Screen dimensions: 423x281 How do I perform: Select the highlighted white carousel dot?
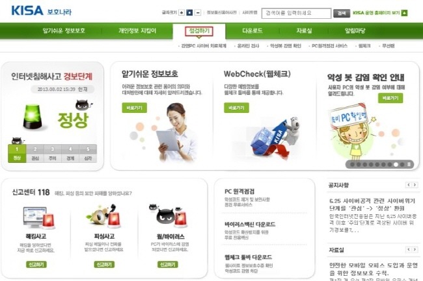point(396,165)
